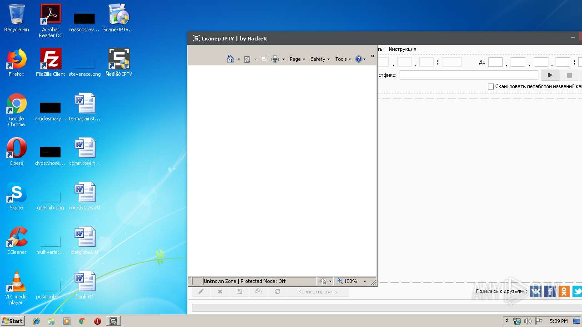
Task: Click the Read Mail envelope icon
Action: [x=264, y=59]
